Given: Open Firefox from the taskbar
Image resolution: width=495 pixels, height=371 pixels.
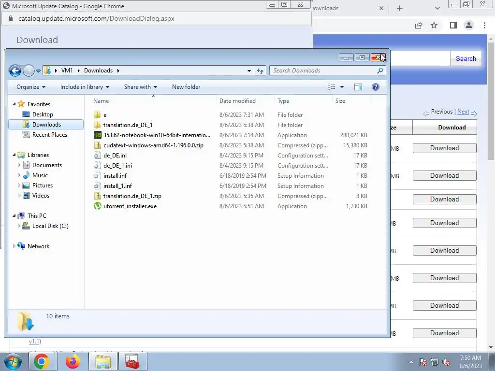Looking at the screenshot, I should (73, 361).
